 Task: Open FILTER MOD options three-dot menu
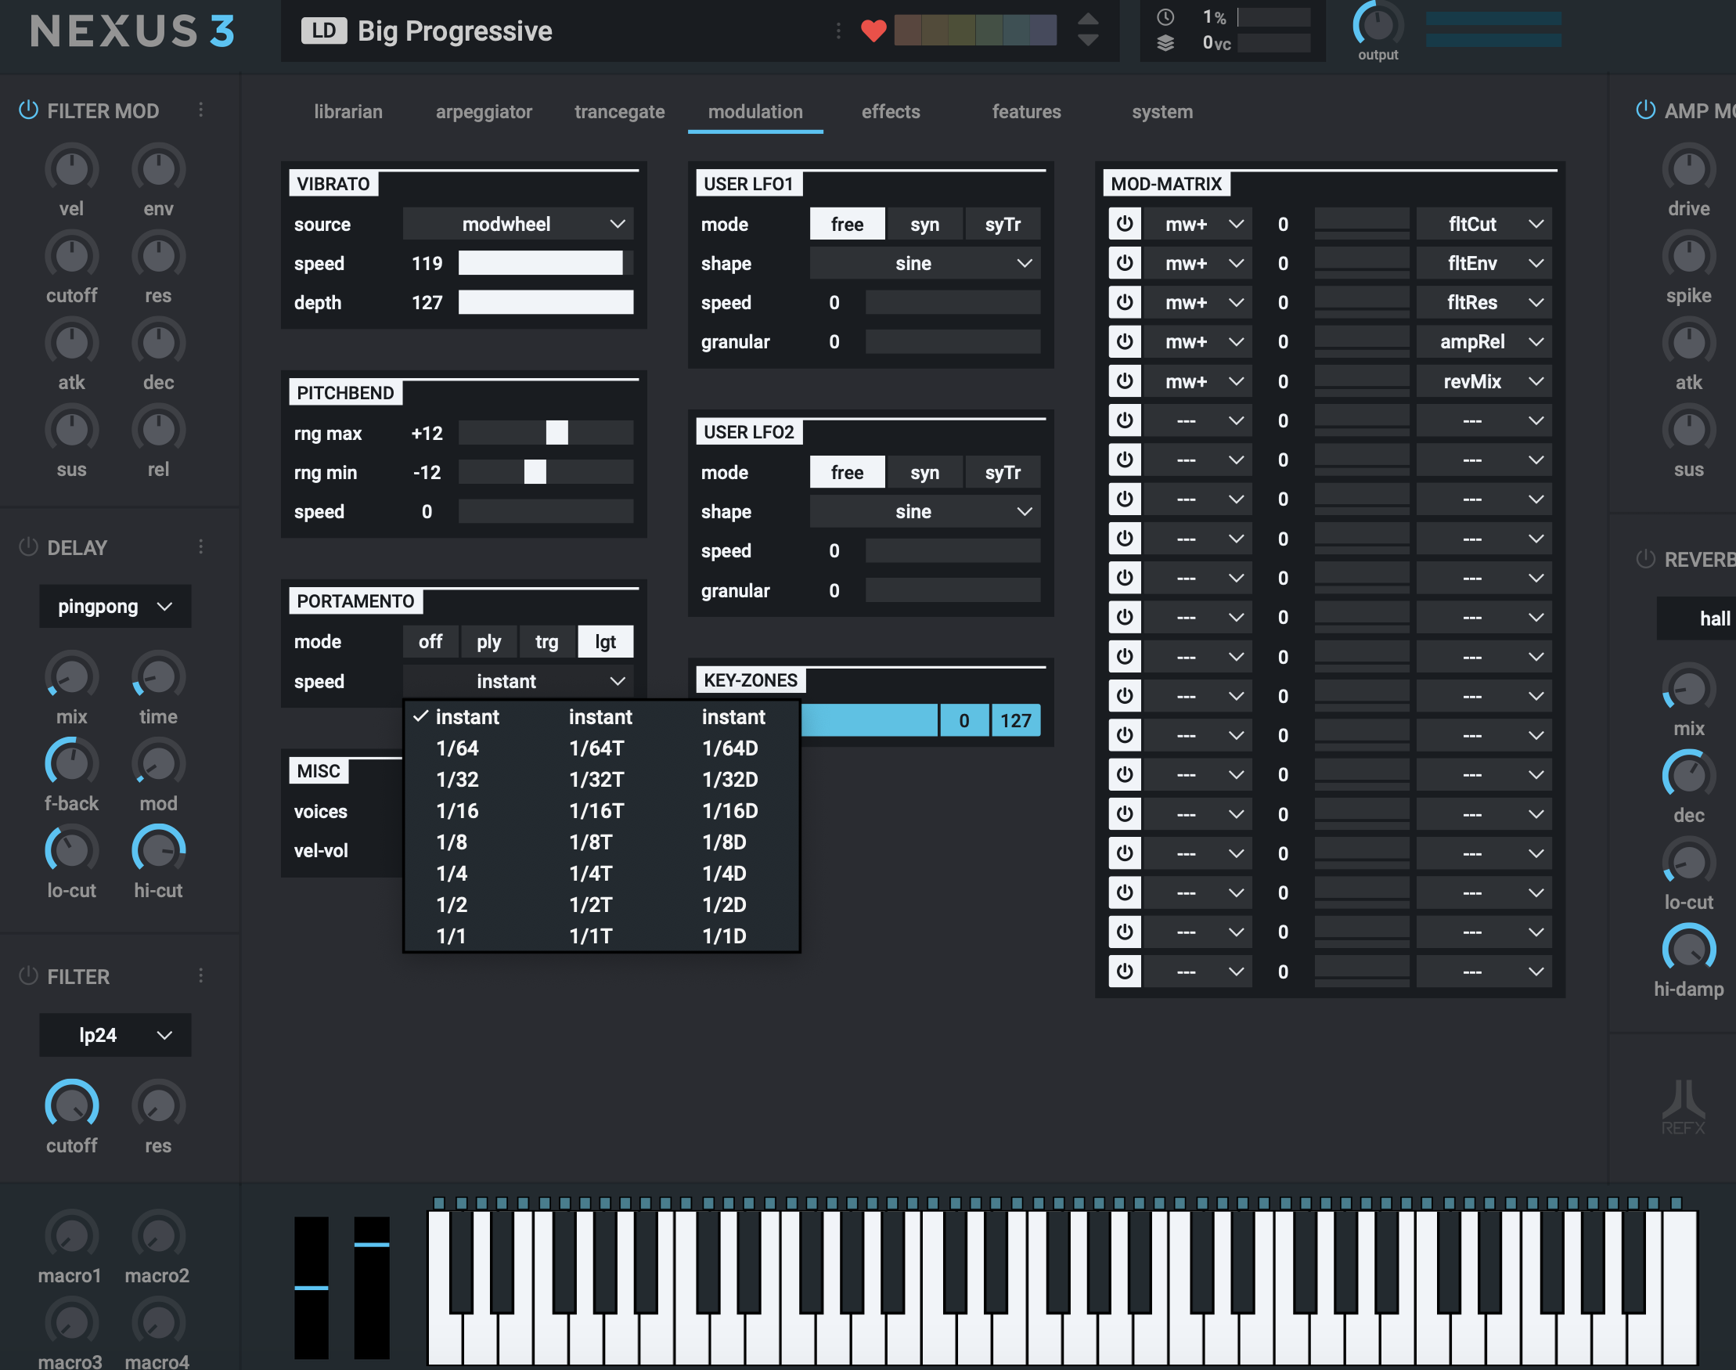point(200,110)
